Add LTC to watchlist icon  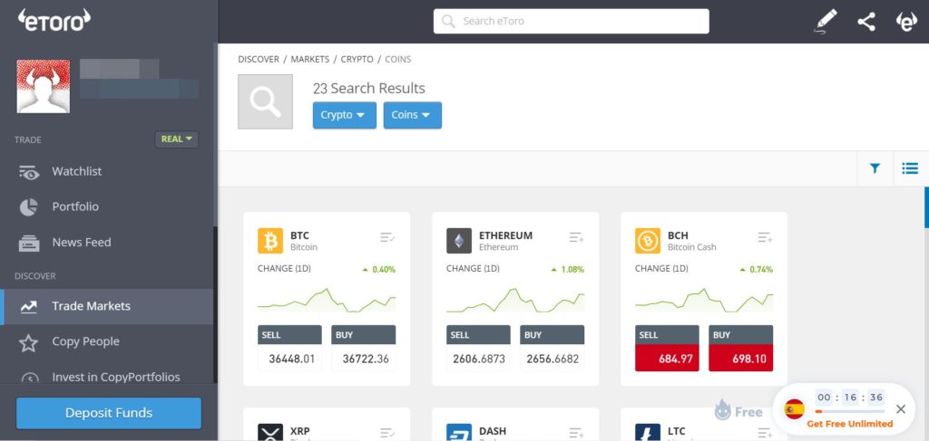point(765,433)
